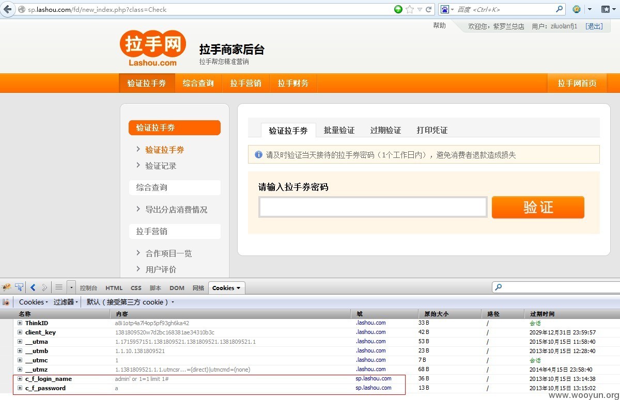The width and height of the screenshot is (620, 400).
Task: Click the Firebug search box
Action: [556, 287]
